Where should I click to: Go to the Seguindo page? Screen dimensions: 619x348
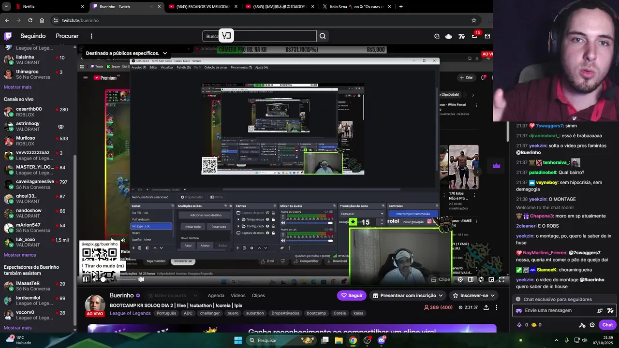[33, 36]
